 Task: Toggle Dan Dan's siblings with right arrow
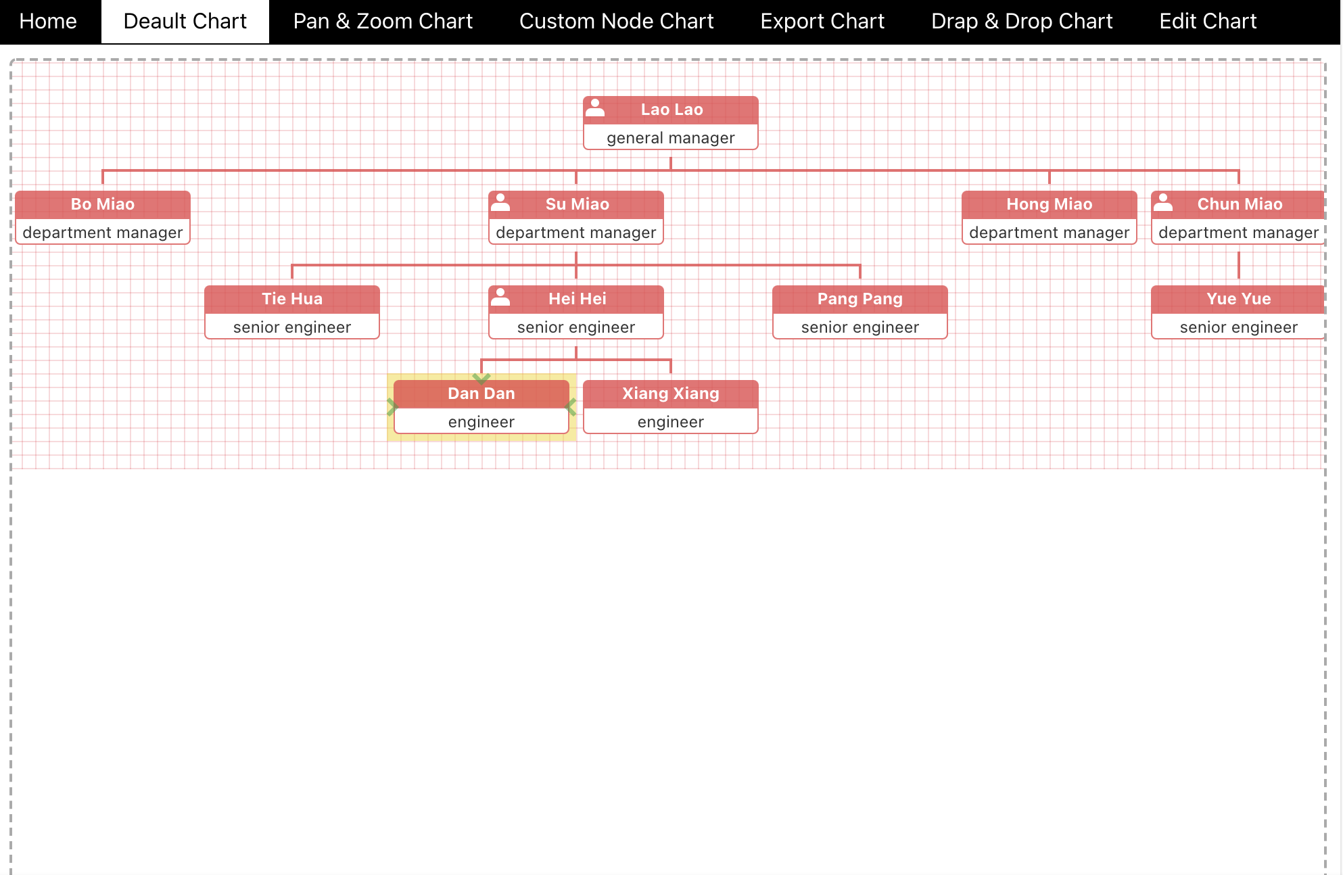click(x=571, y=407)
